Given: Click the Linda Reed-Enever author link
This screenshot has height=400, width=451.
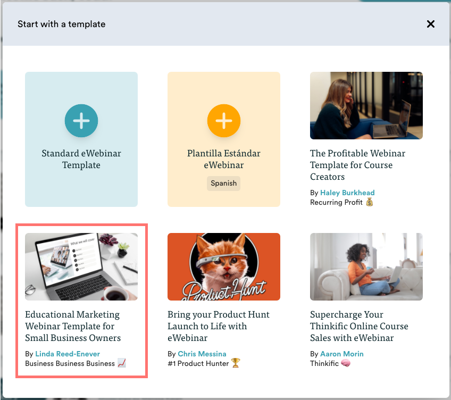Looking at the screenshot, I should click(68, 354).
